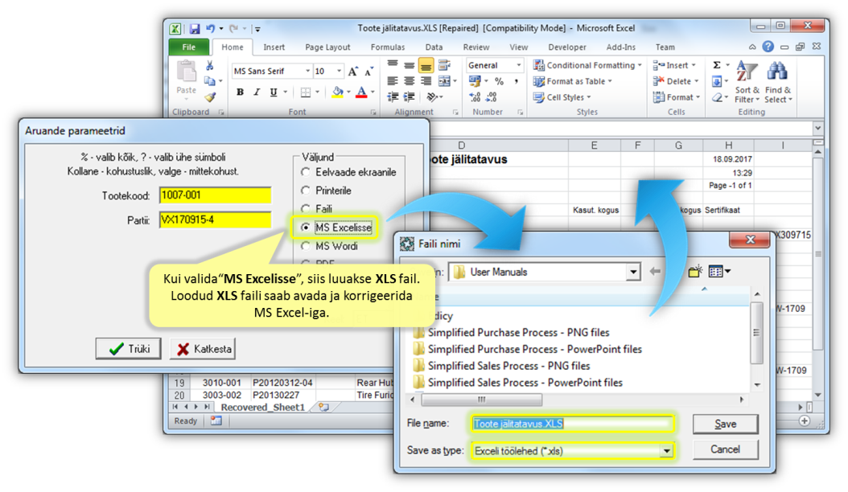The image size is (848, 492).
Task: Select the MS Excelisse radio button
Action: tap(306, 228)
